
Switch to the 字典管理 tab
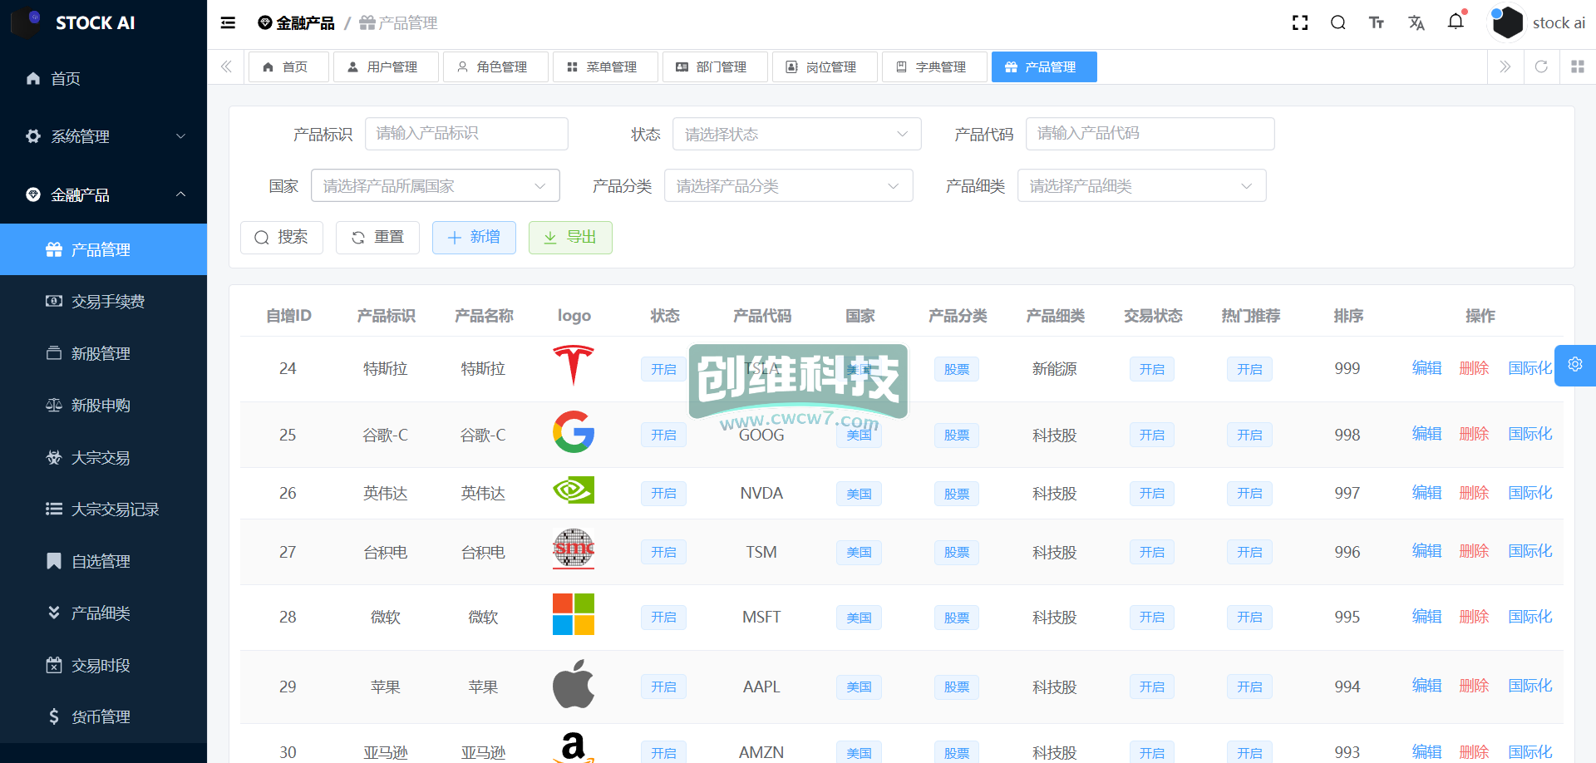933,66
